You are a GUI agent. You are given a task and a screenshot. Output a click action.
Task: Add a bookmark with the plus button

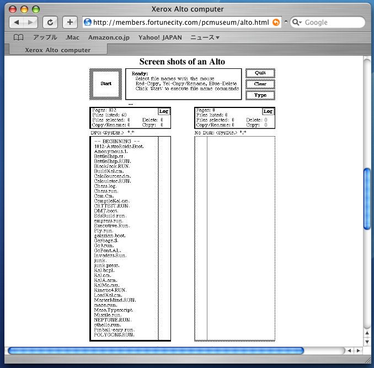[70, 23]
